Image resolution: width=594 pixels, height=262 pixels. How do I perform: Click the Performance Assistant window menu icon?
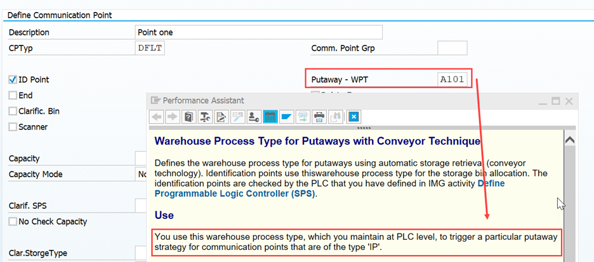point(155,101)
